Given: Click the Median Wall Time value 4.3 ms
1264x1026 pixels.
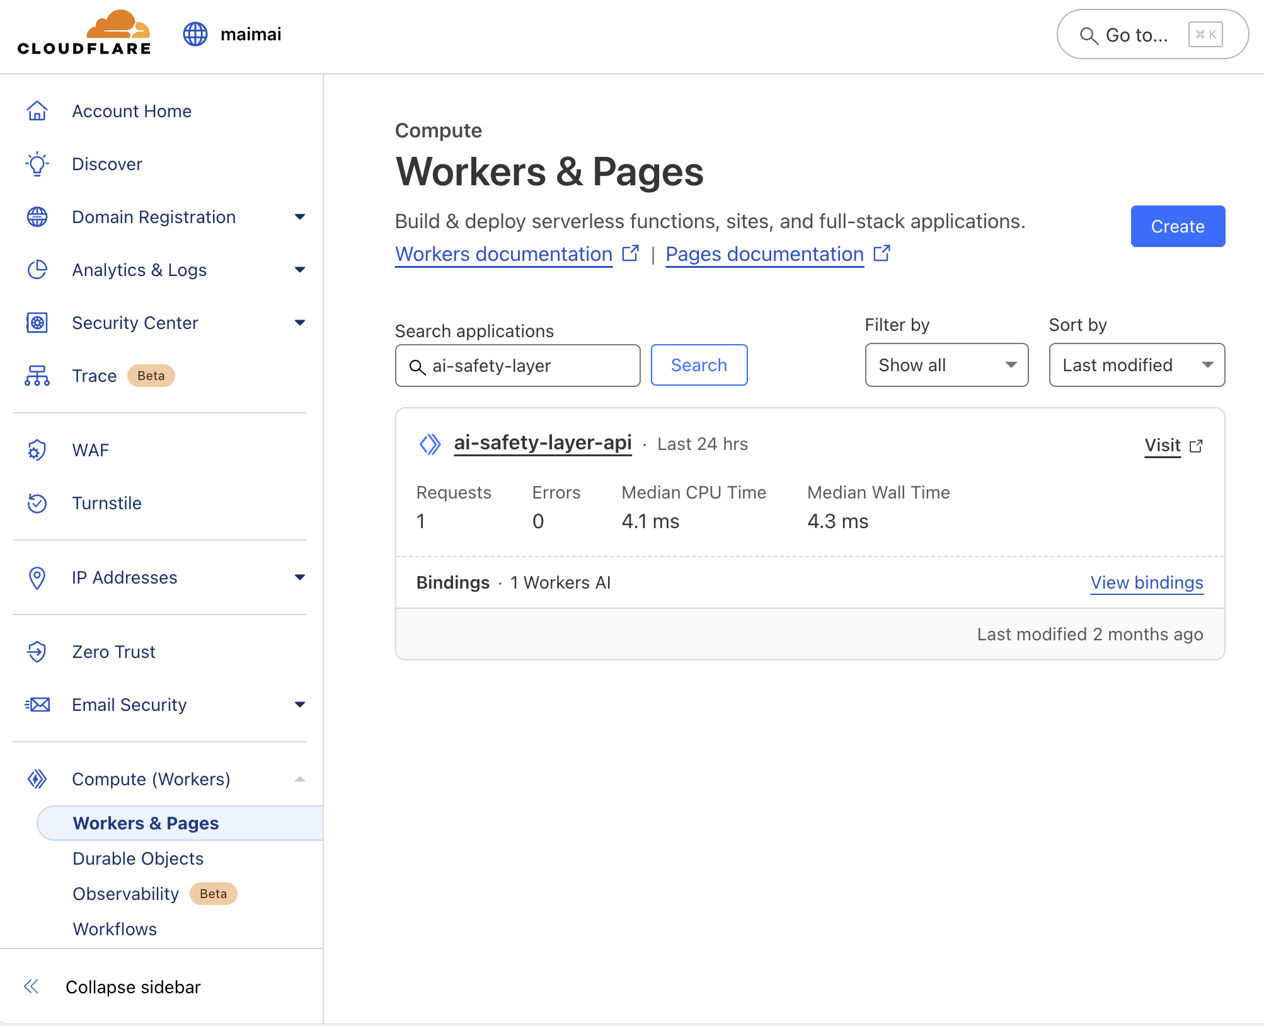Looking at the screenshot, I should 838,521.
